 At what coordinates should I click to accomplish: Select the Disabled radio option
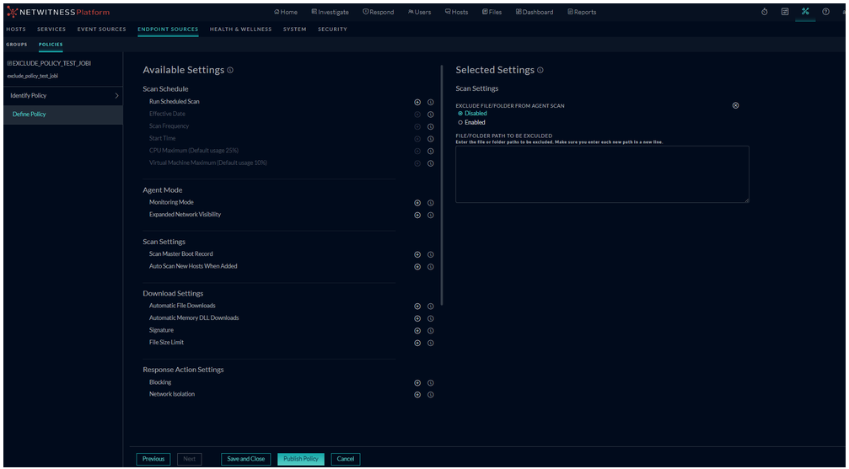tap(460, 114)
